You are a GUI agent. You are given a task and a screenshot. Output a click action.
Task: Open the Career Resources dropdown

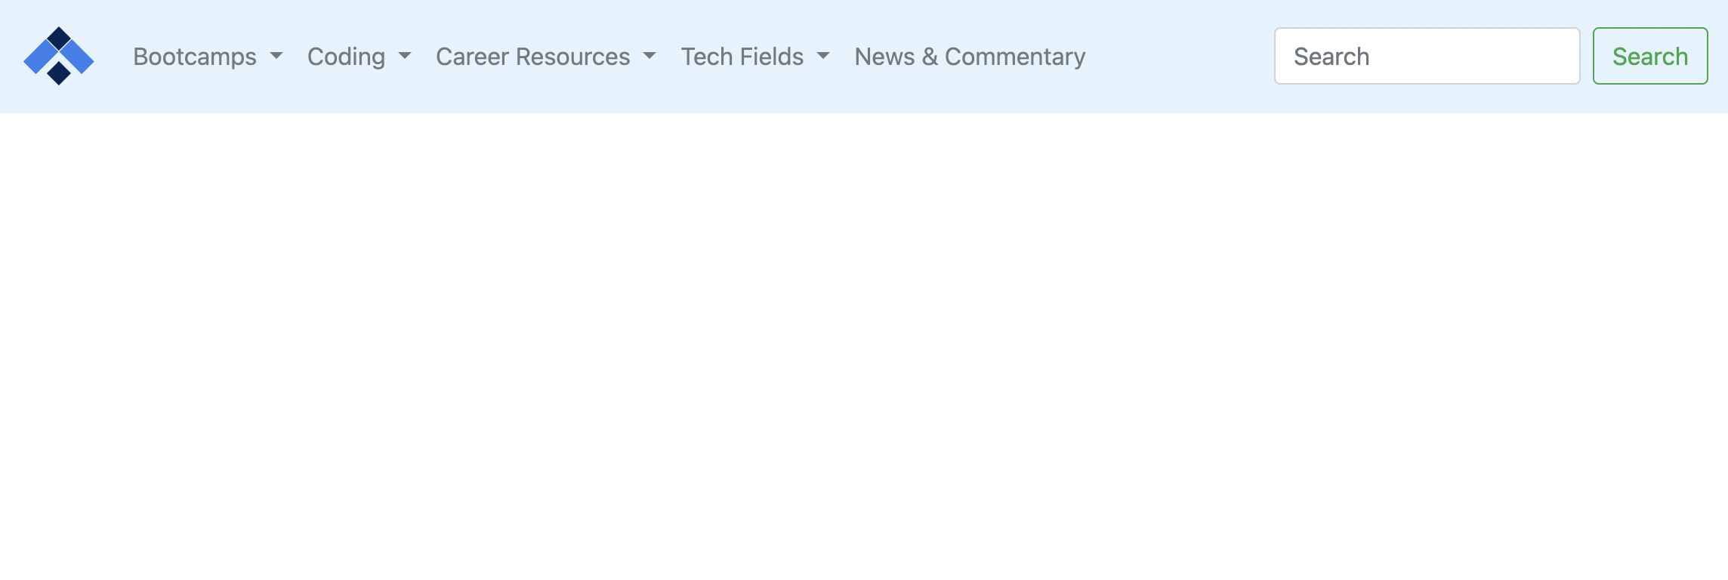click(546, 57)
